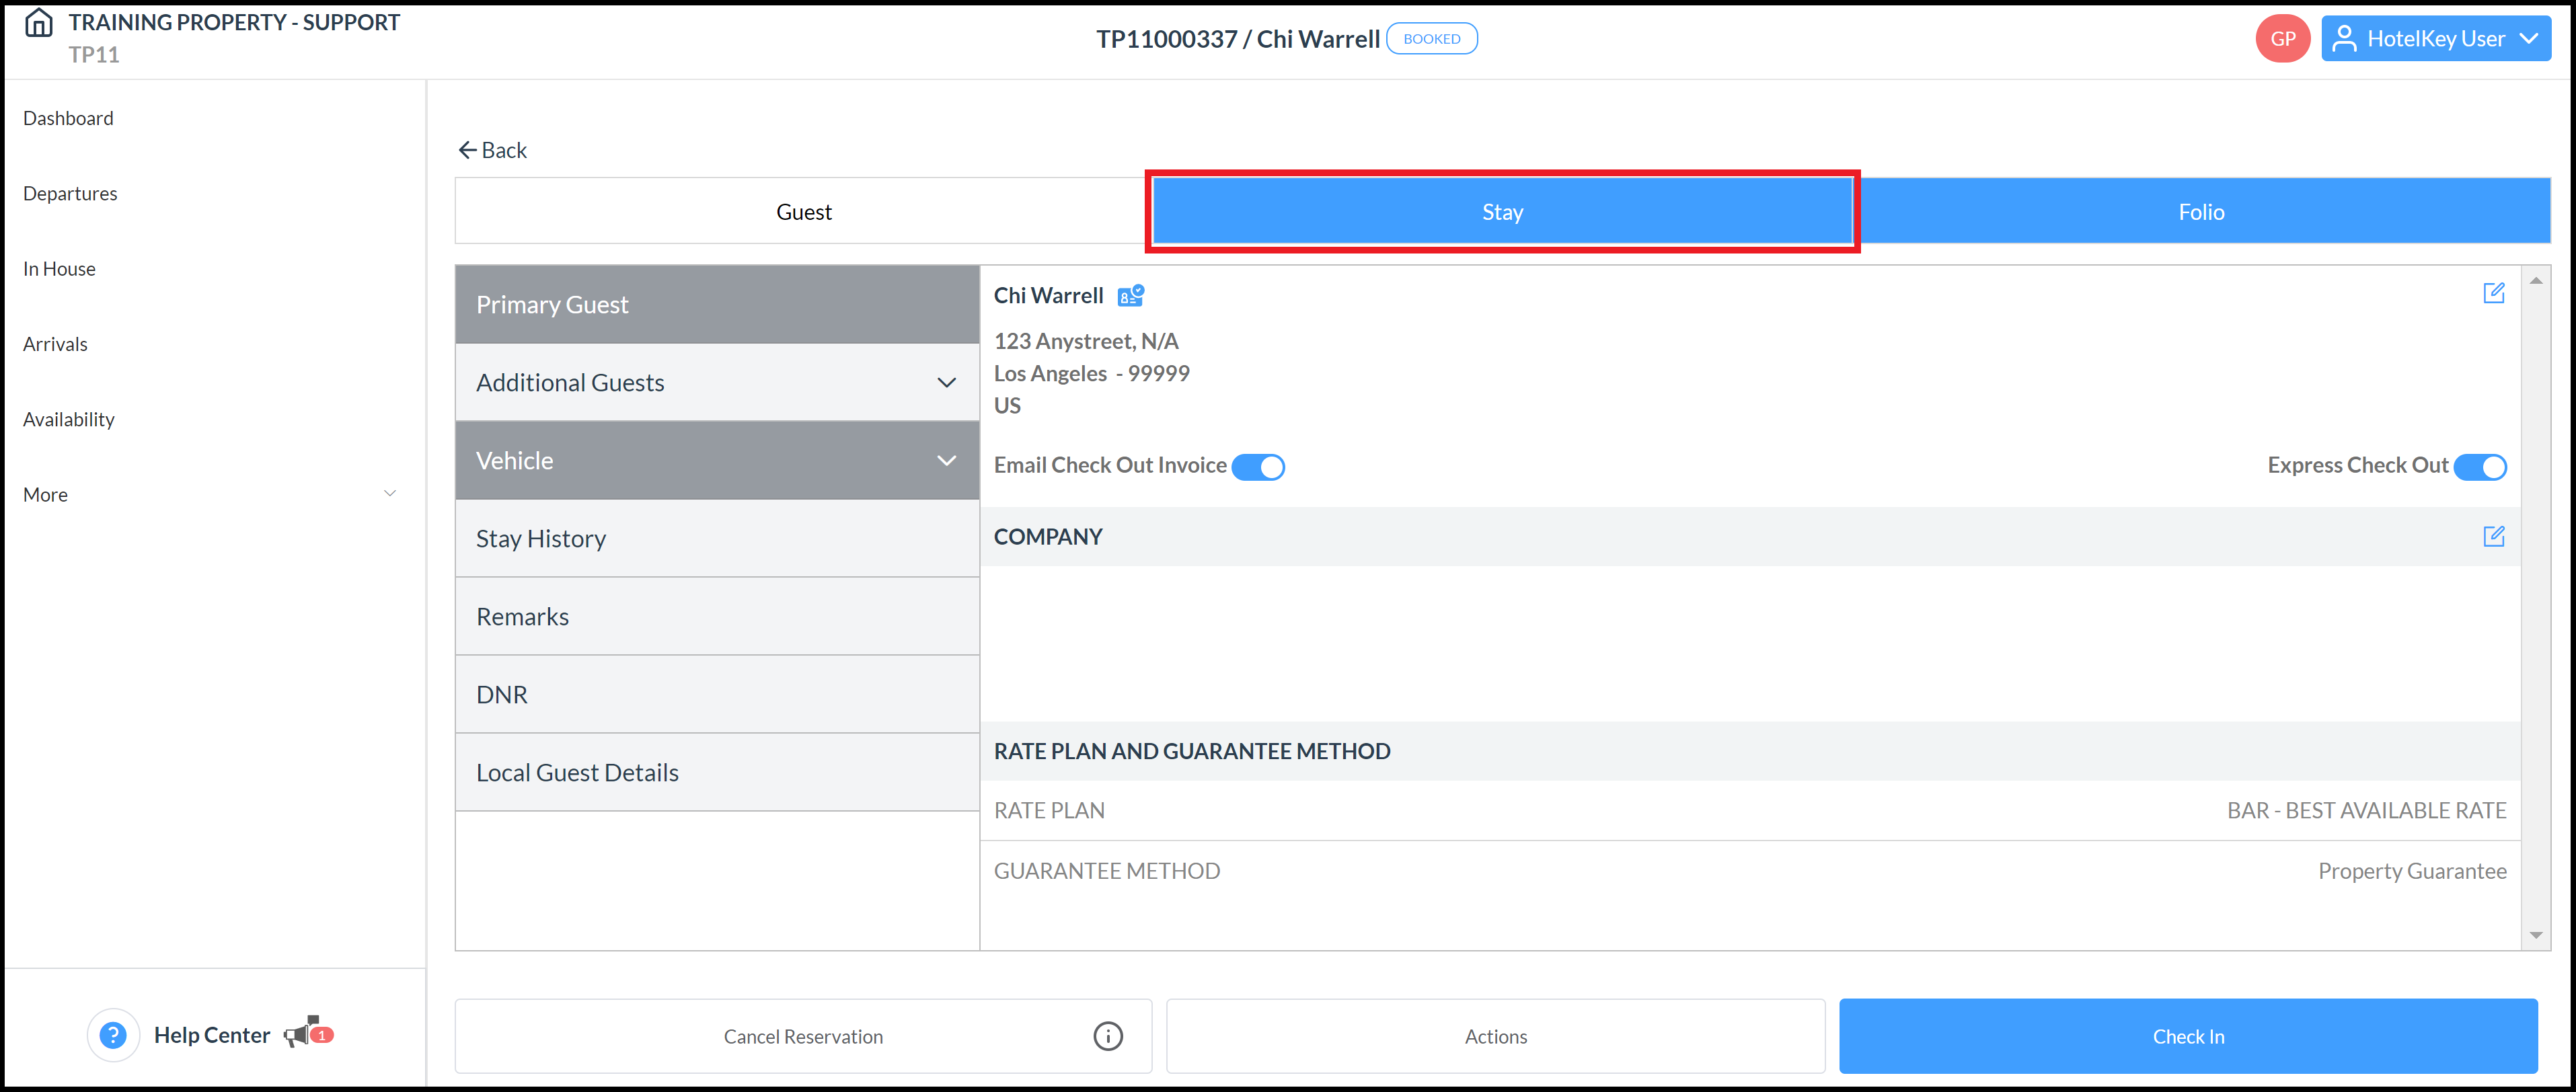
Task: Click the ID card icon next to Chi Warrell
Action: click(x=1132, y=295)
